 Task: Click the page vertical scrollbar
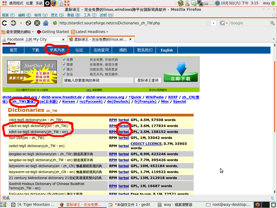[274, 97]
